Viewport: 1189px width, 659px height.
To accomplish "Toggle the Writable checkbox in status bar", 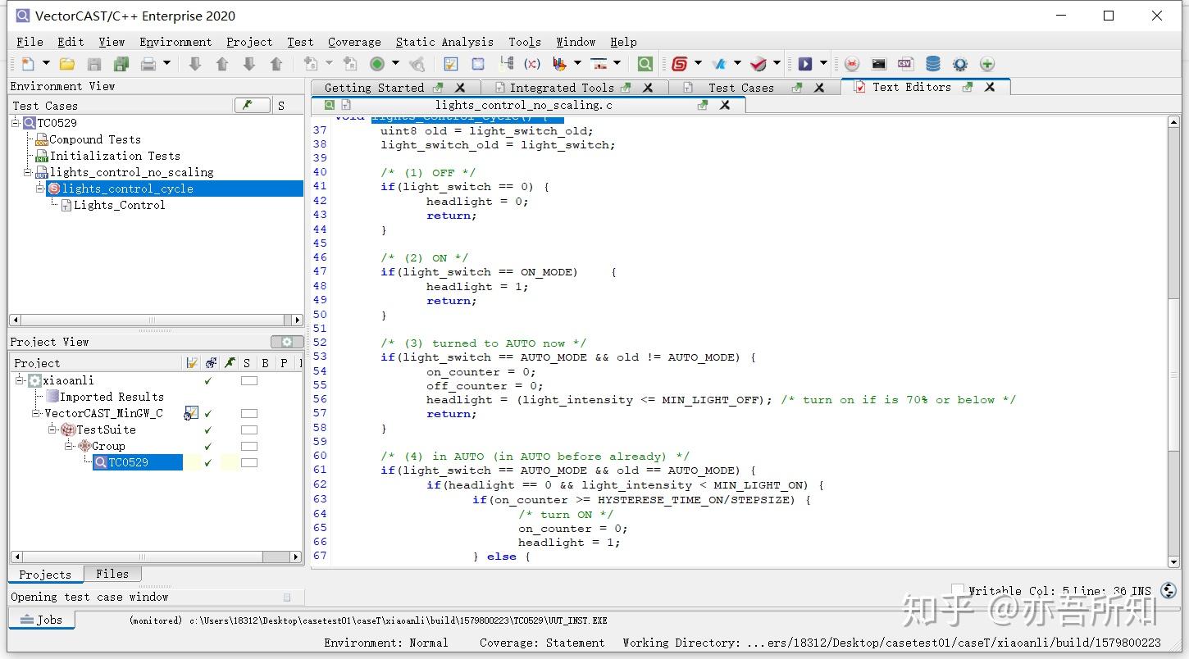I will click(x=958, y=590).
